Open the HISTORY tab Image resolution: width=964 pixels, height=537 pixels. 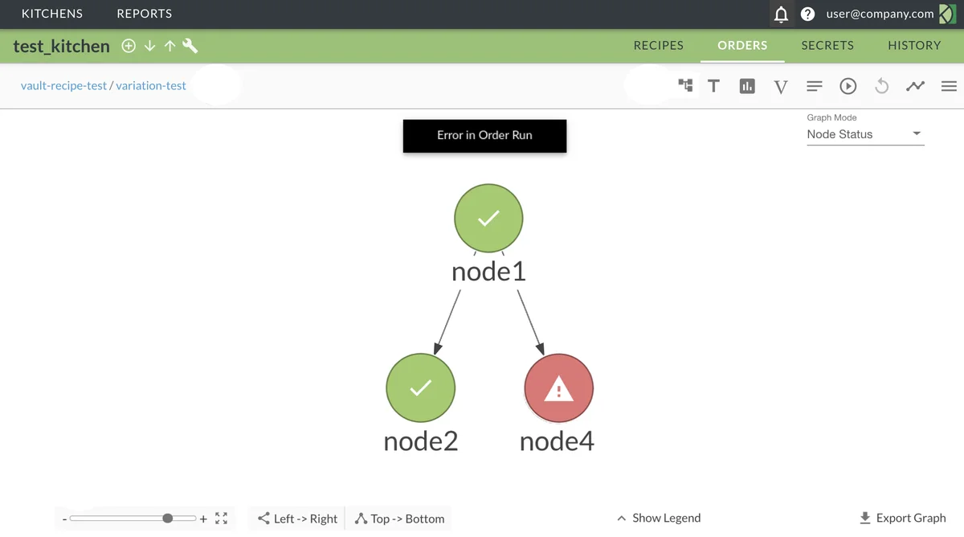(914, 46)
